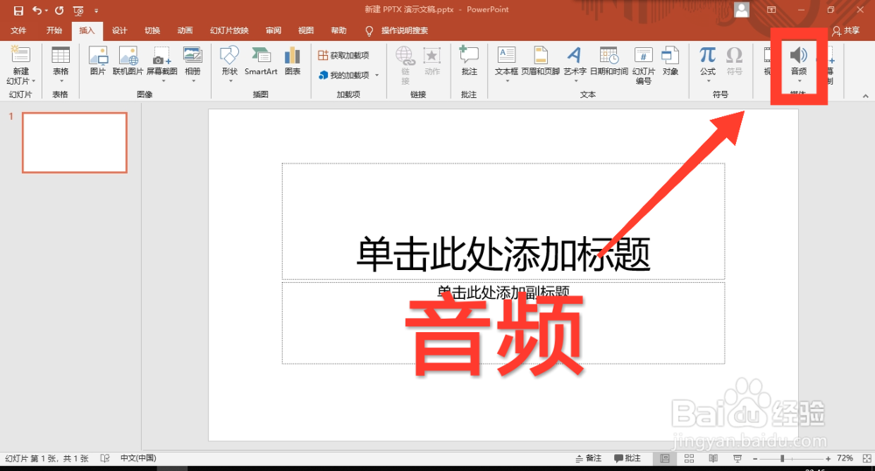Open the 屏幕截图 screenshot tool
The image size is (875, 471).
click(162, 65)
